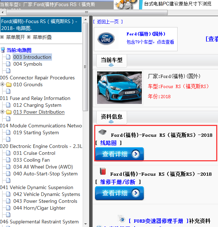Expand all menus with 菜单展开

16,37
